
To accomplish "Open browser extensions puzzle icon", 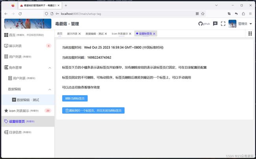I will point(243,14).
